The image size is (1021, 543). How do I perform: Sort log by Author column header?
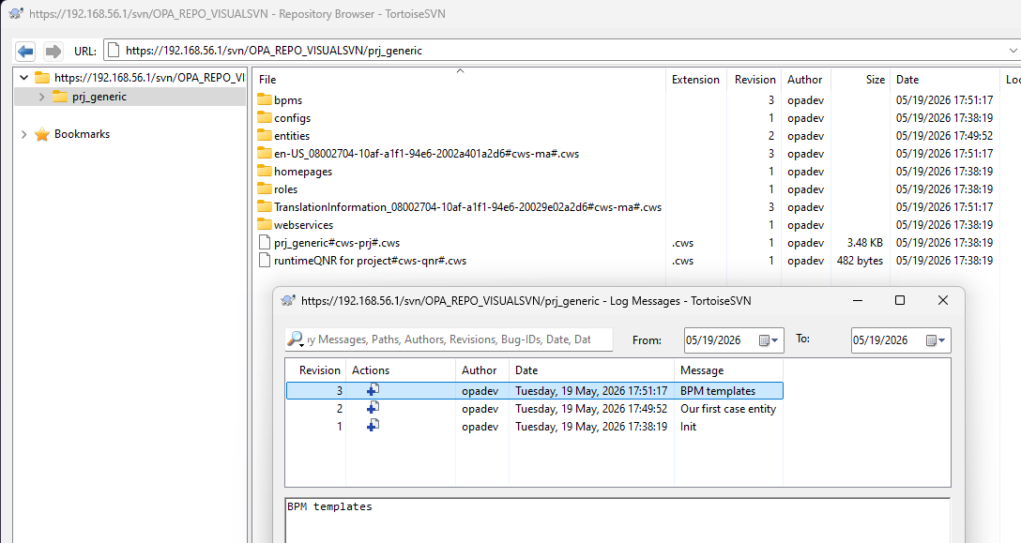[x=481, y=370]
